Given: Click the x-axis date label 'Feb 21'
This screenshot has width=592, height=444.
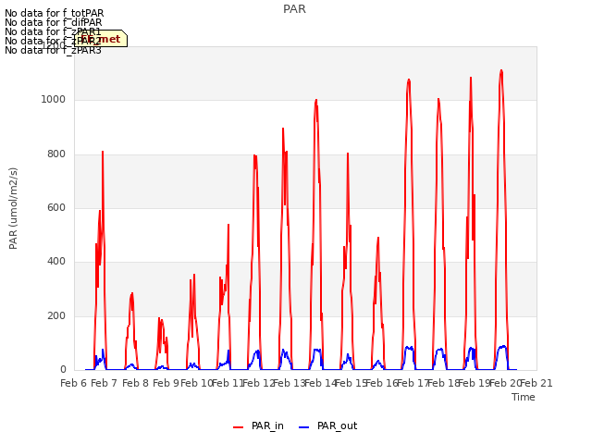Looking at the screenshot, I should [536, 384].
